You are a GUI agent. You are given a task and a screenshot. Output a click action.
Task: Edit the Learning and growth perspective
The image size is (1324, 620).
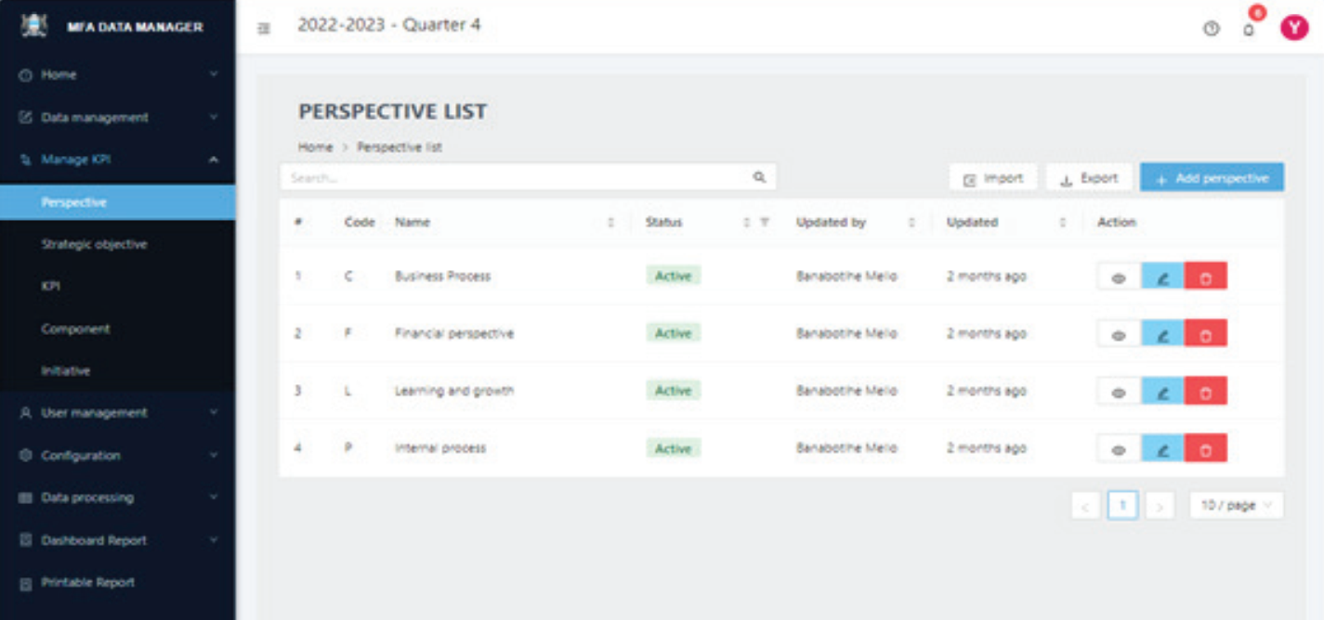[x=1162, y=392]
